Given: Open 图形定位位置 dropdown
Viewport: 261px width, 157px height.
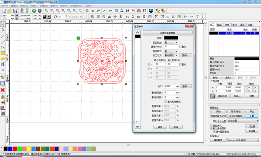Looking at the screenshot, I should 243,121.
